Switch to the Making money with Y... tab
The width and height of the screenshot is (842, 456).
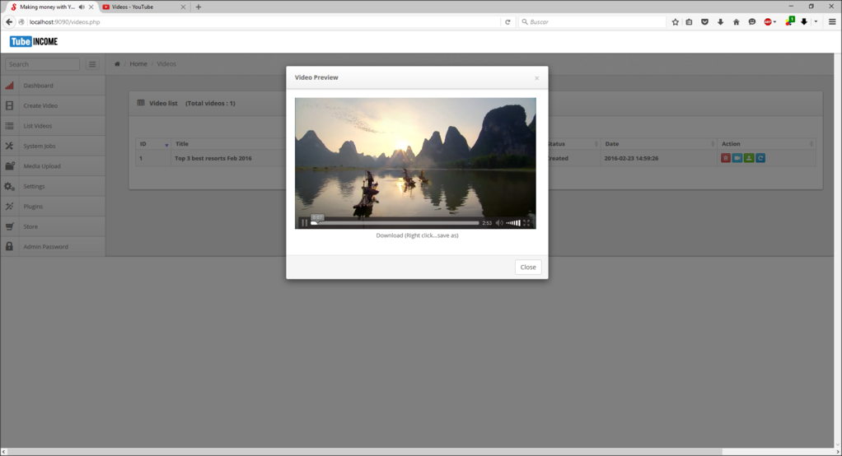(x=47, y=7)
